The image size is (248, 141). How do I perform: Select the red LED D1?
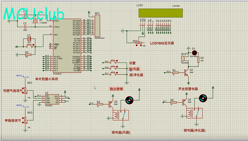pyautogui.click(x=194, y=53)
